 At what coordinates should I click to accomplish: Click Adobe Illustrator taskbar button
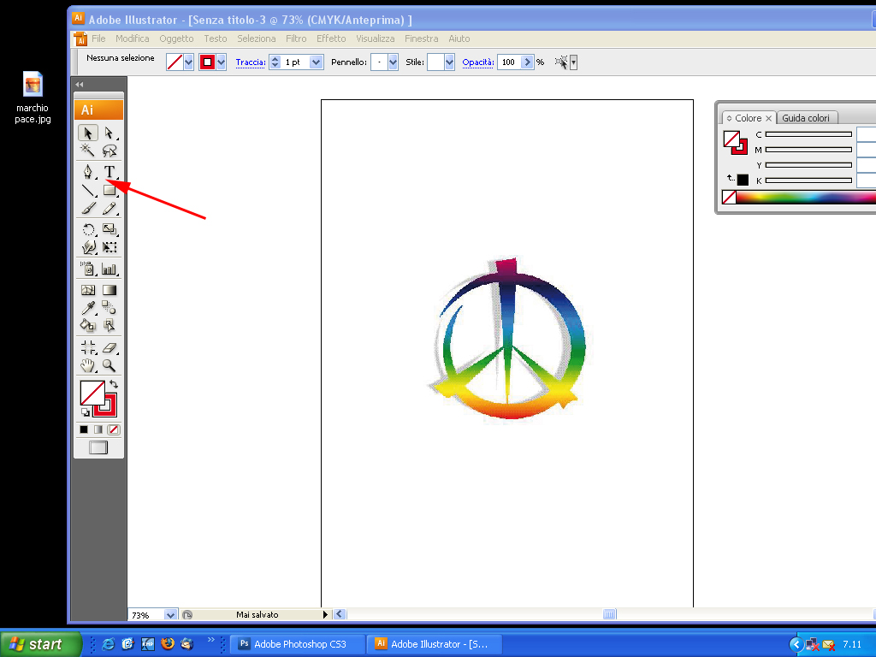(x=434, y=644)
